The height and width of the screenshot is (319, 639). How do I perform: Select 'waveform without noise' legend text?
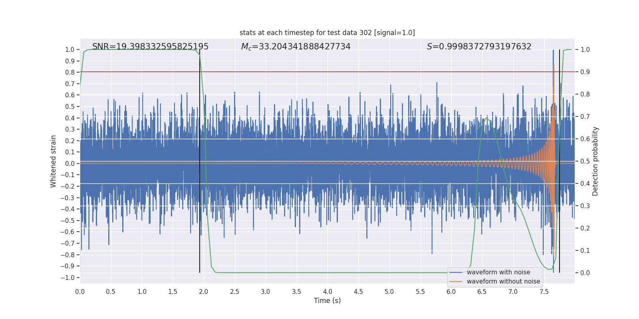[x=503, y=282]
